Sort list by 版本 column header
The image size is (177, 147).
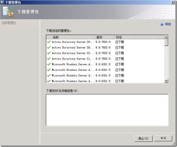coord(105,37)
